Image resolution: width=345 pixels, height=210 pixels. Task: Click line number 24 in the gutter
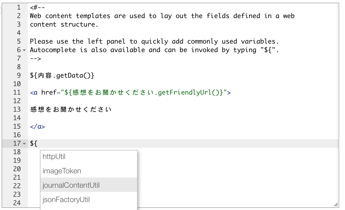17,203
